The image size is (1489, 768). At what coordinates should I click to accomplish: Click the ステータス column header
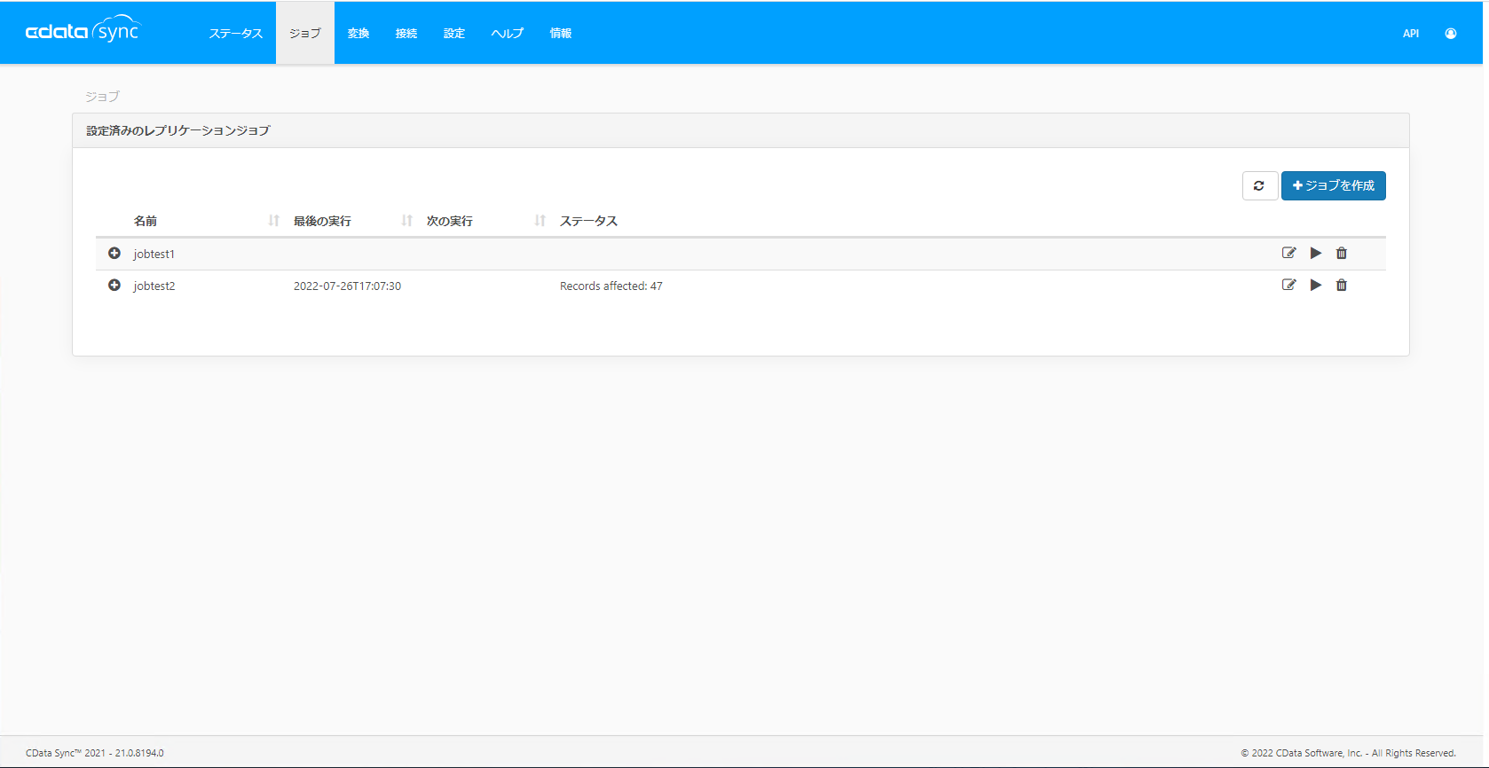pos(588,221)
